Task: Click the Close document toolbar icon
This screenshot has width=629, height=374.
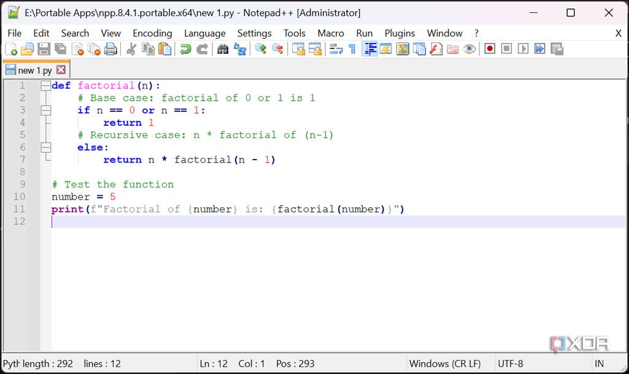Action: coord(77,49)
